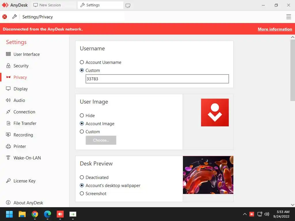This screenshot has height=221, width=295.
Task: Launch Chrome from taskbar
Action: click(x=35, y=214)
